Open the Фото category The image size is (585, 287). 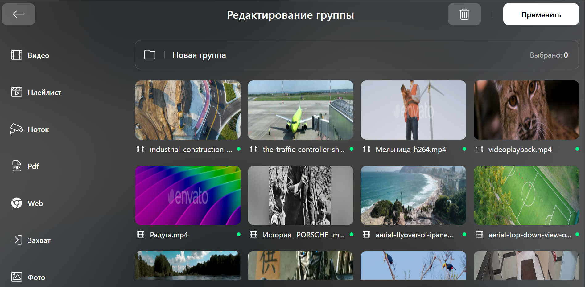pyautogui.click(x=28, y=277)
